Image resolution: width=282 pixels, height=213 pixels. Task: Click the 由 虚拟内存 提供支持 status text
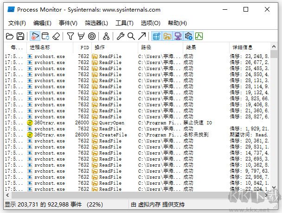pyautogui.click(x=158, y=205)
